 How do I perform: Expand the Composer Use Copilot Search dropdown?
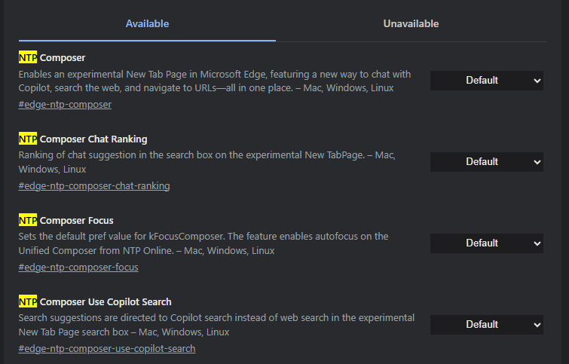(x=487, y=325)
